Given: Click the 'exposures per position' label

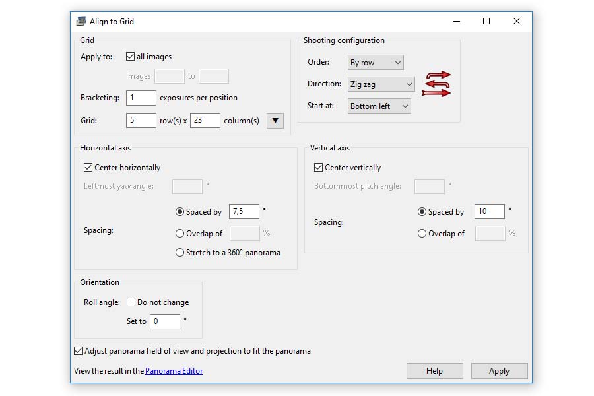Looking at the screenshot, I should click(199, 98).
